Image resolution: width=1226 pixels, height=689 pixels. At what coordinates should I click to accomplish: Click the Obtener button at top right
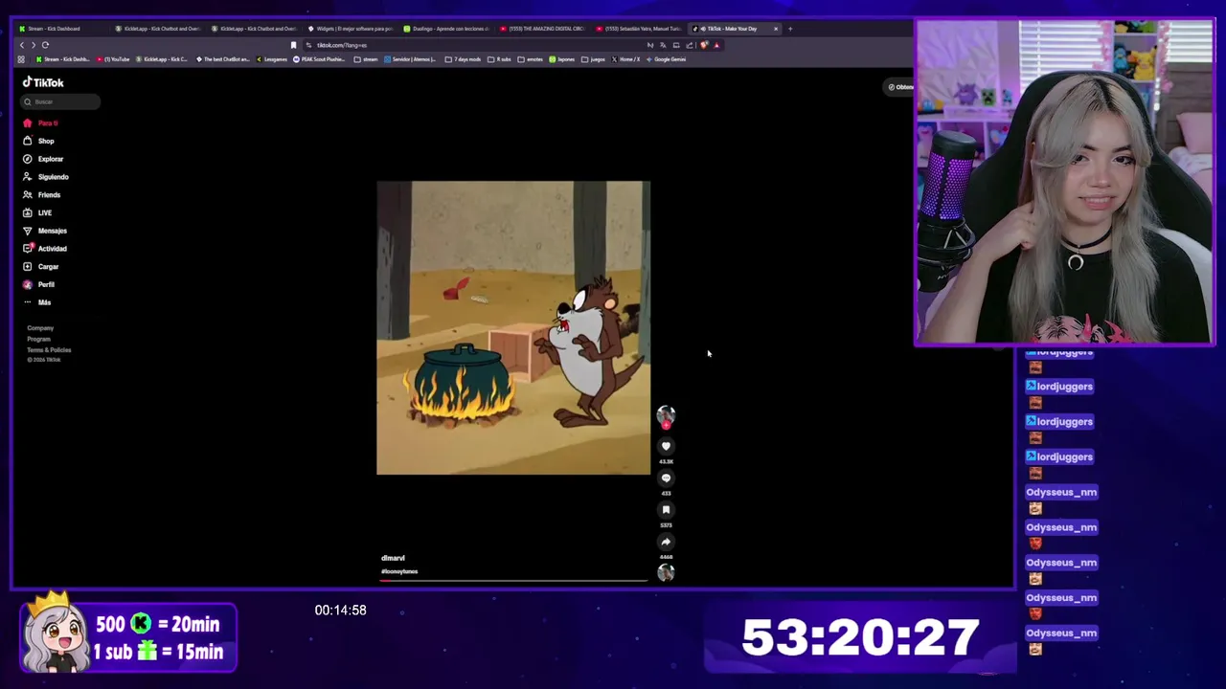tap(900, 87)
